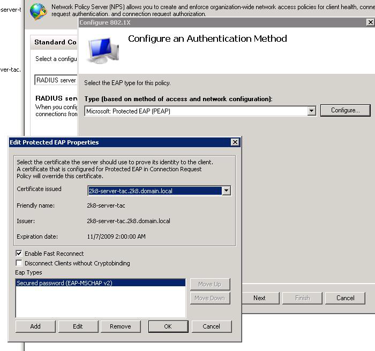
Task: Click the Move Down button
Action: 210,298
